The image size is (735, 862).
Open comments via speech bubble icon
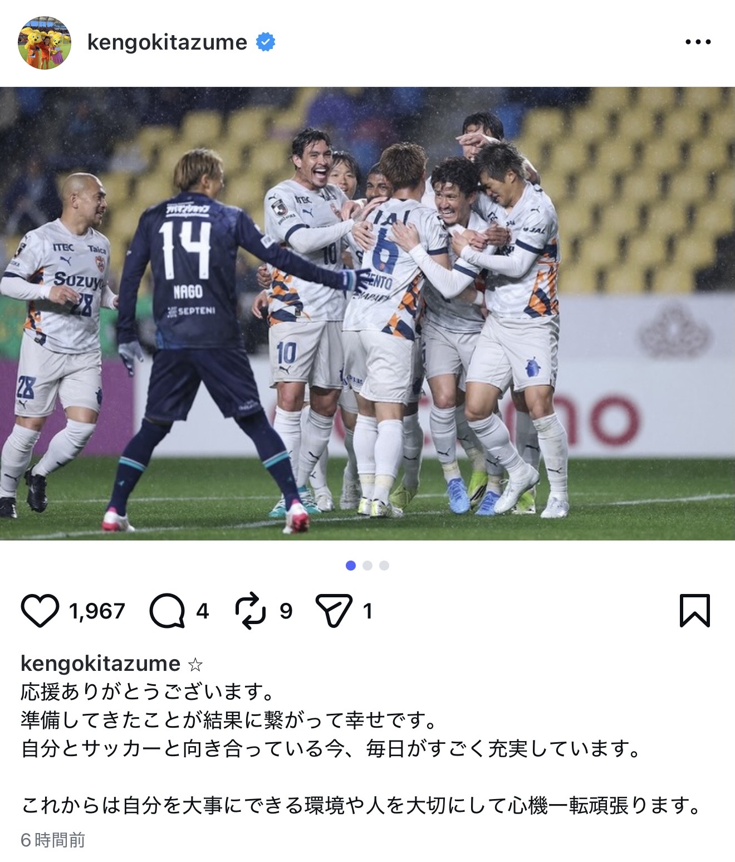tap(167, 611)
